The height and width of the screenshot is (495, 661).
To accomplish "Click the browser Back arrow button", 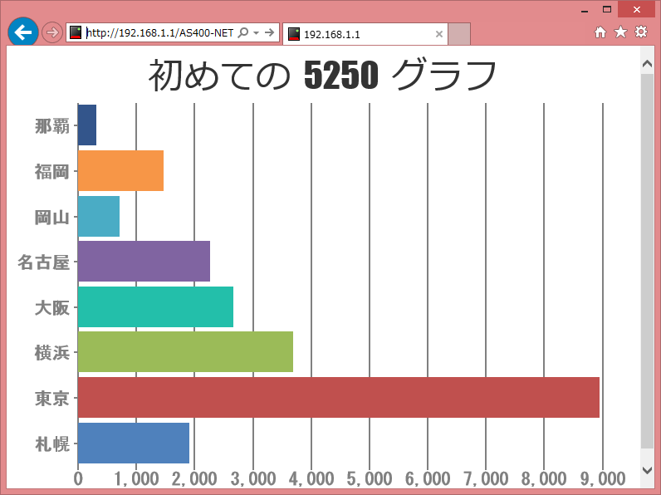I will pyautogui.click(x=22, y=32).
